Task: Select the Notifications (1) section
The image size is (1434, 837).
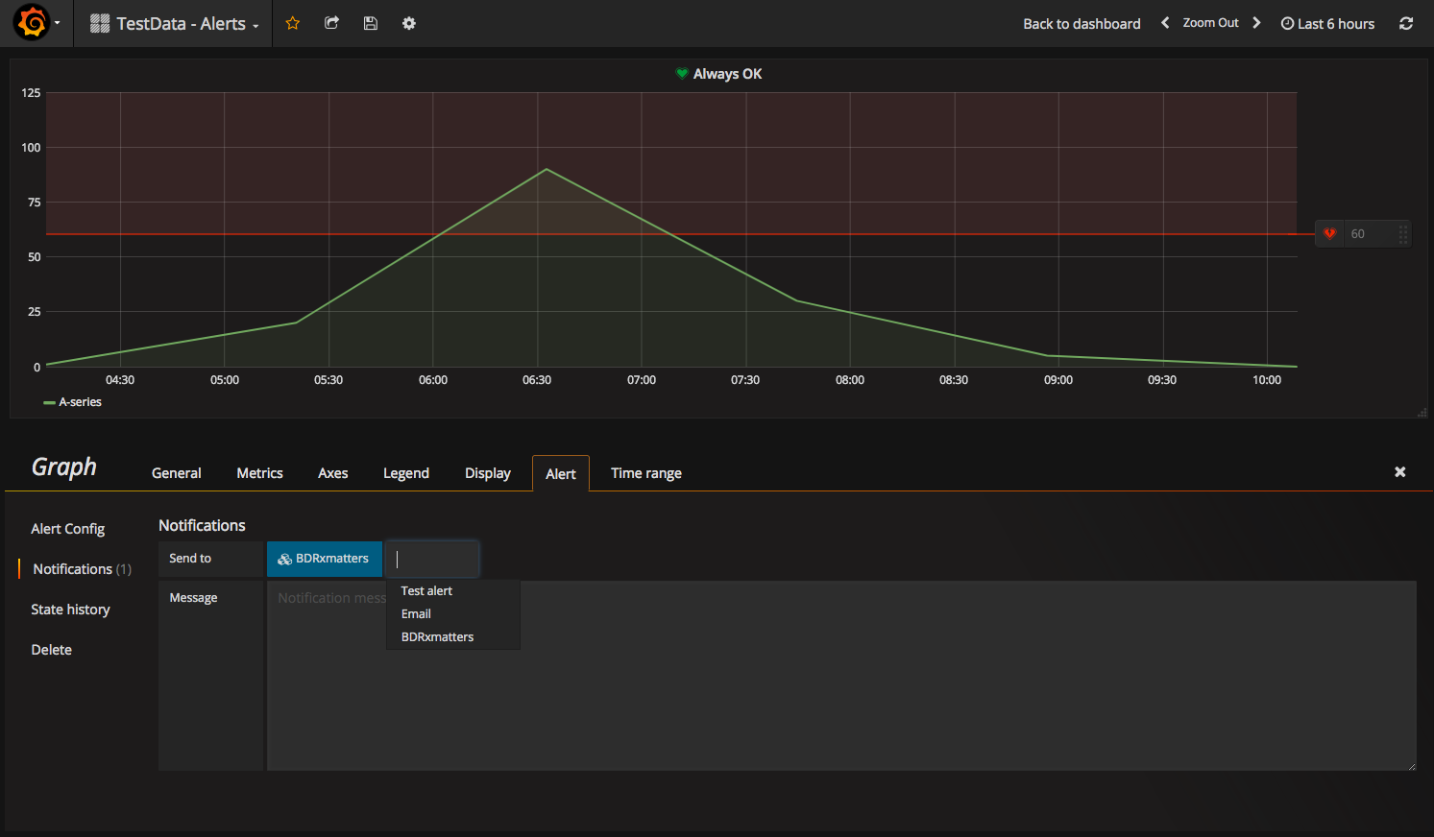Action: click(x=82, y=569)
